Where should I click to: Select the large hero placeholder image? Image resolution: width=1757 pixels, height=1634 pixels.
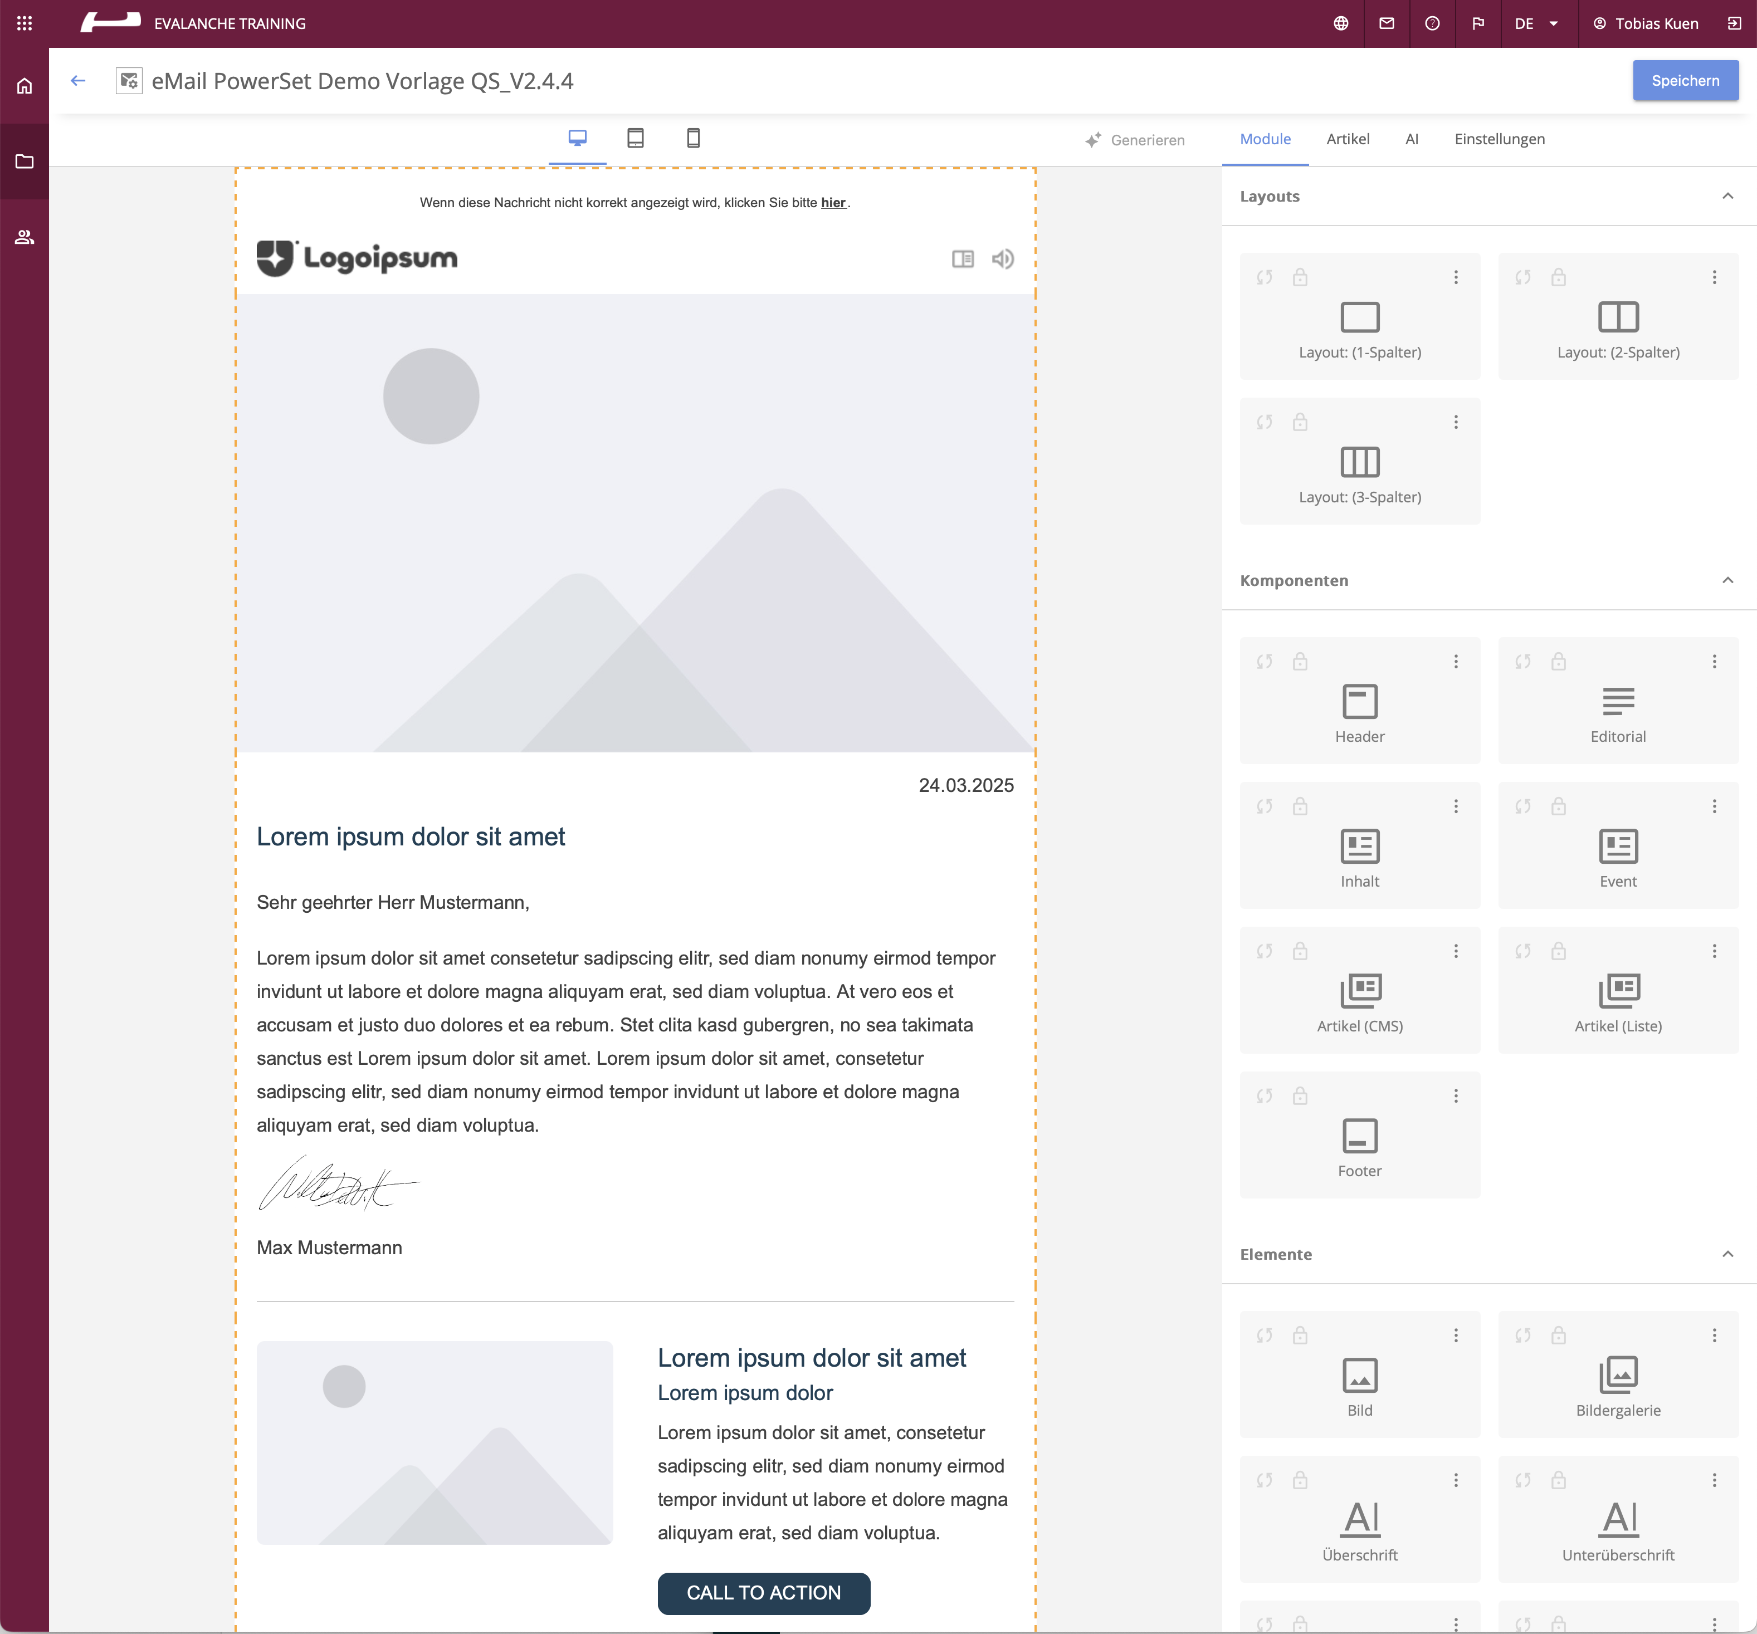pos(636,523)
